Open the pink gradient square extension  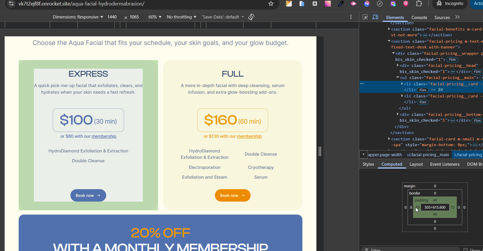click(x=328, y=4)
